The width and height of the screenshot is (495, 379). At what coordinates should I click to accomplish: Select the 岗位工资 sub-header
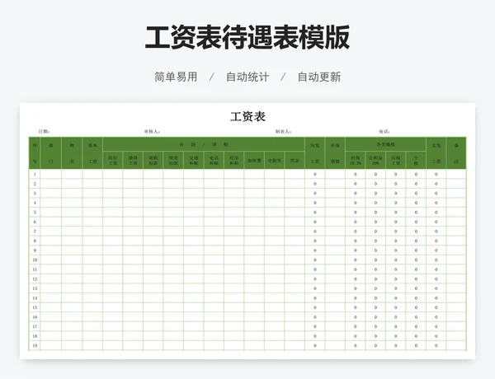pos(113,160)
